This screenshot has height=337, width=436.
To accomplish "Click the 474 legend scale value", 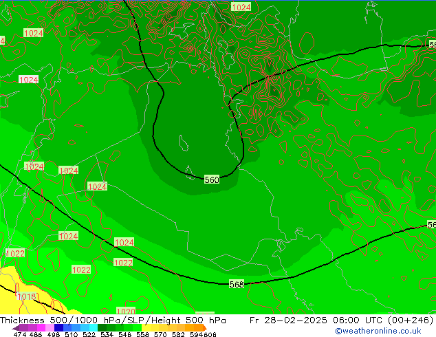I will point(20,334).
